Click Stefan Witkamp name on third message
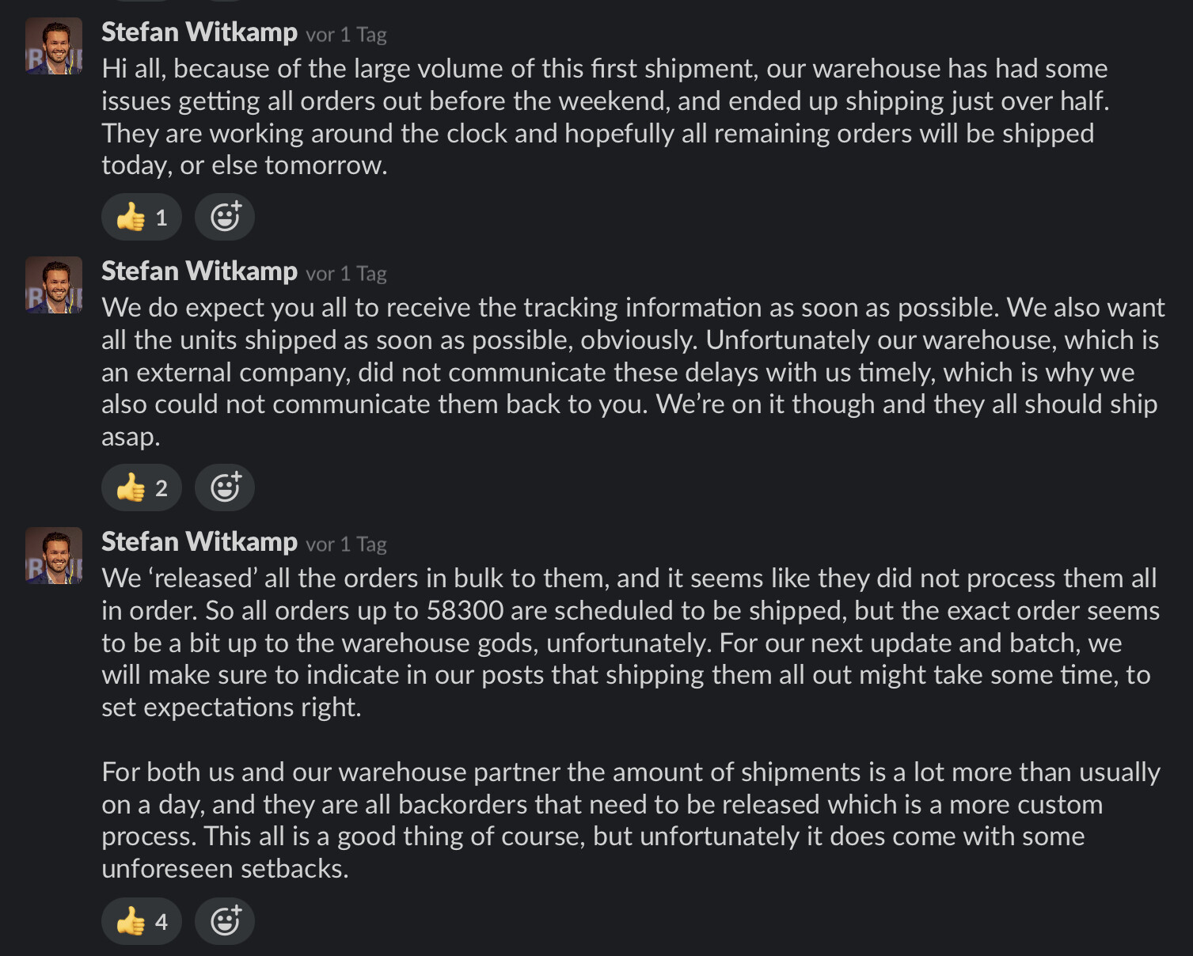The image size is (1193, 956). tap(199, 542)
